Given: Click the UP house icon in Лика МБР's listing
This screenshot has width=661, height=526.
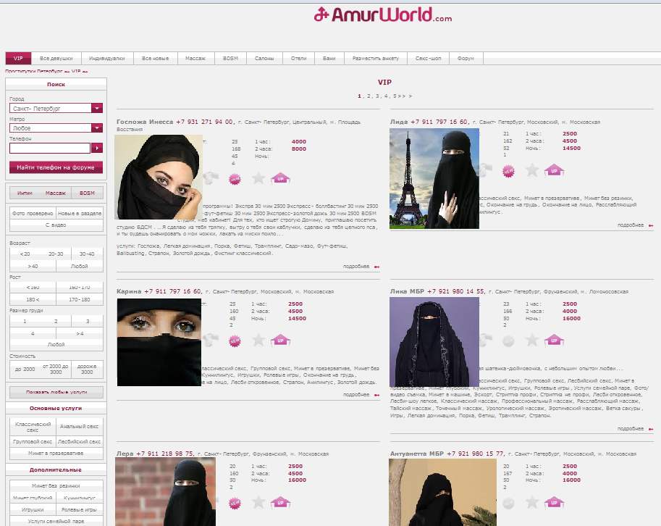Looking at the screenshot, I should pos(554,340).
